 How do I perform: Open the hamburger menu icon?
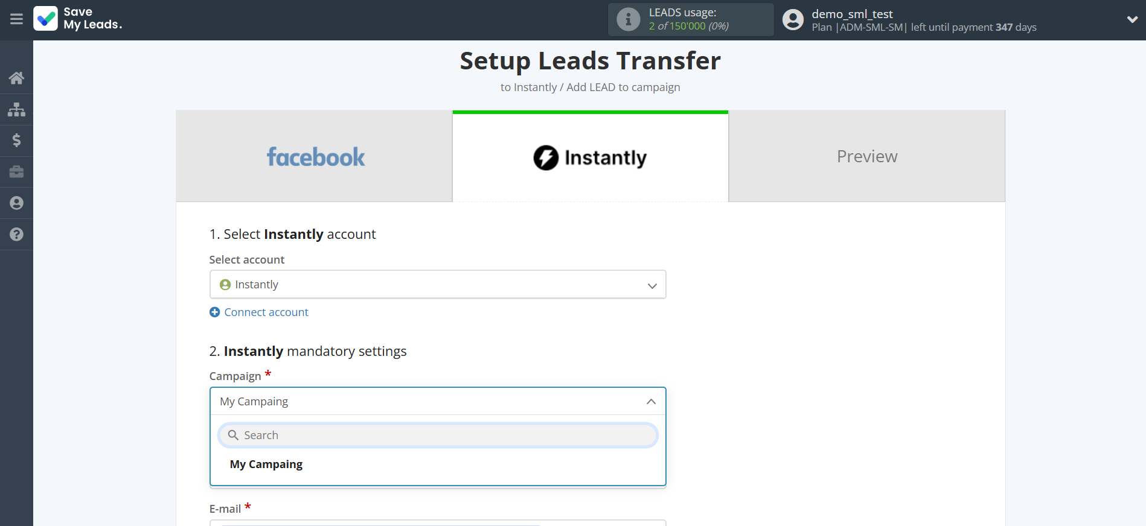tap(16, 19)
